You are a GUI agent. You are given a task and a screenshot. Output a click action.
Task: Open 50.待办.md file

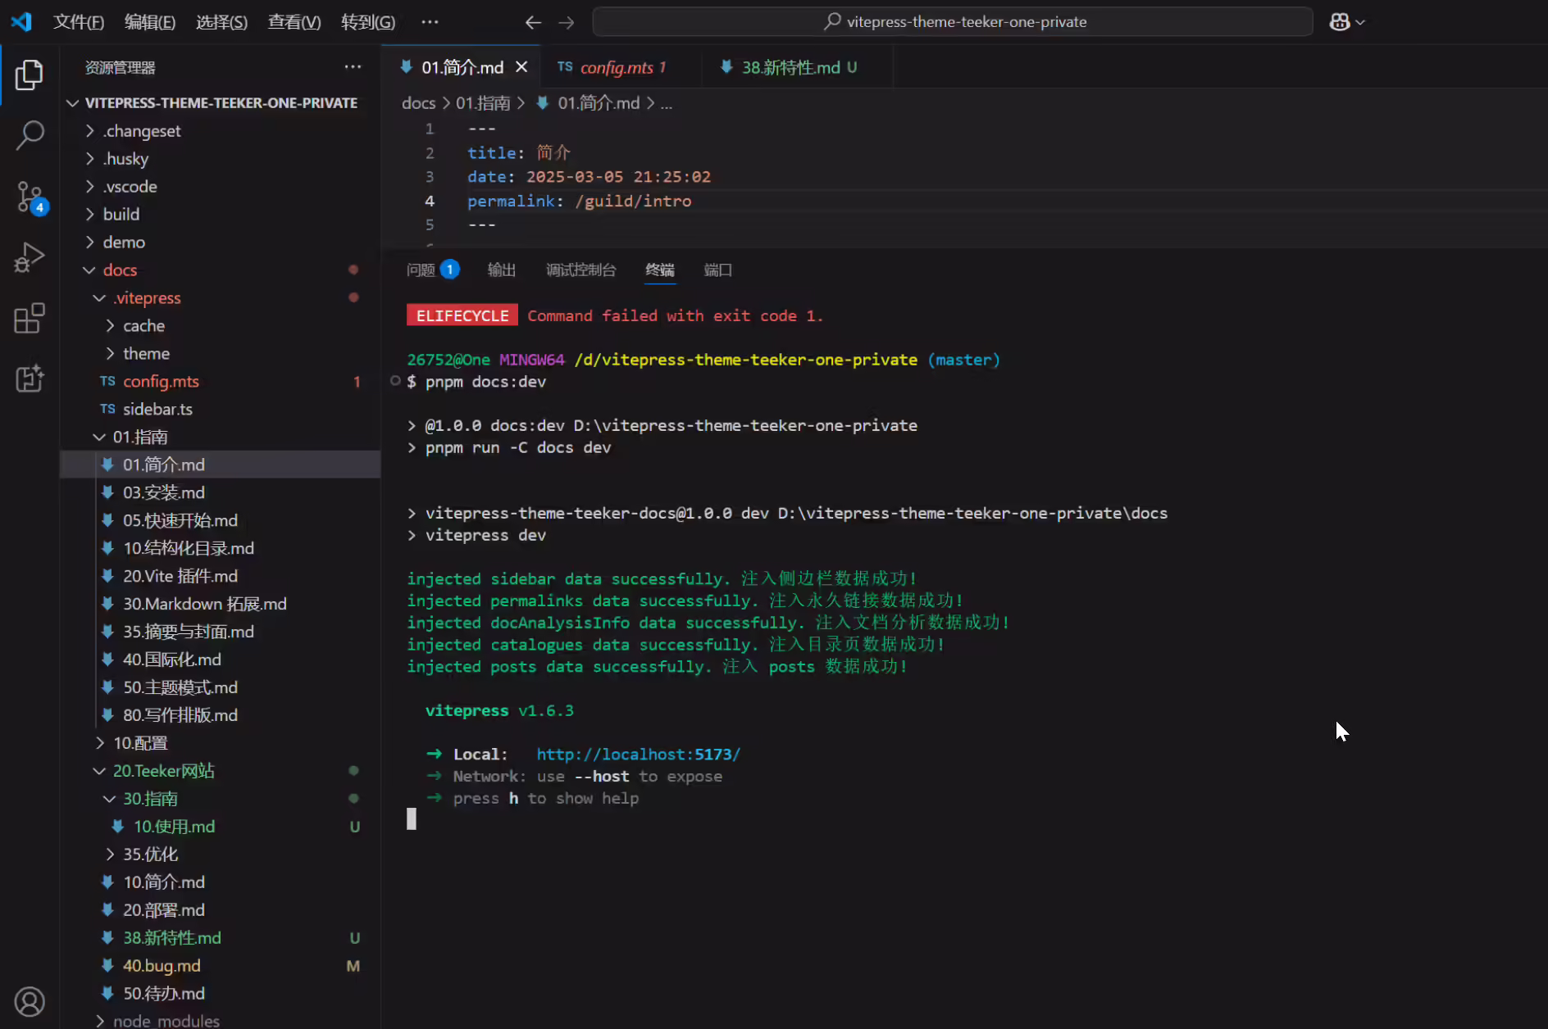point(220,993)
